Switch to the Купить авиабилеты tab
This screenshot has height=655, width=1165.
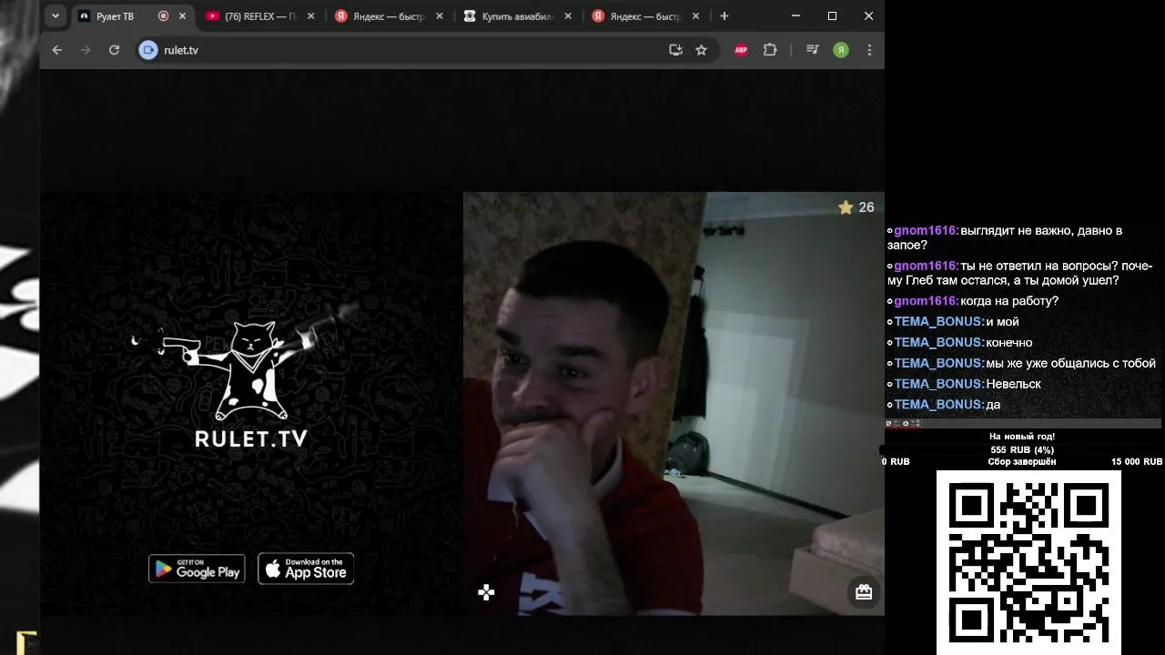click(x=517, y=16)
